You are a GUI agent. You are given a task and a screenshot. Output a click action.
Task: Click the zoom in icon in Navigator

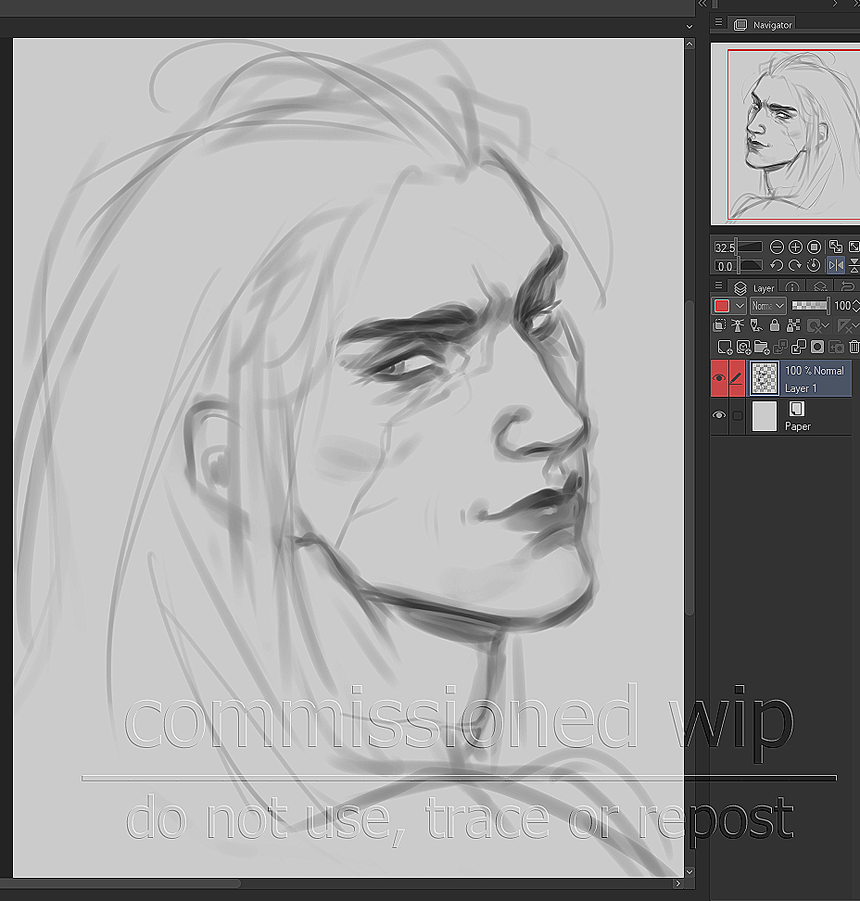[x=795, y=247]
